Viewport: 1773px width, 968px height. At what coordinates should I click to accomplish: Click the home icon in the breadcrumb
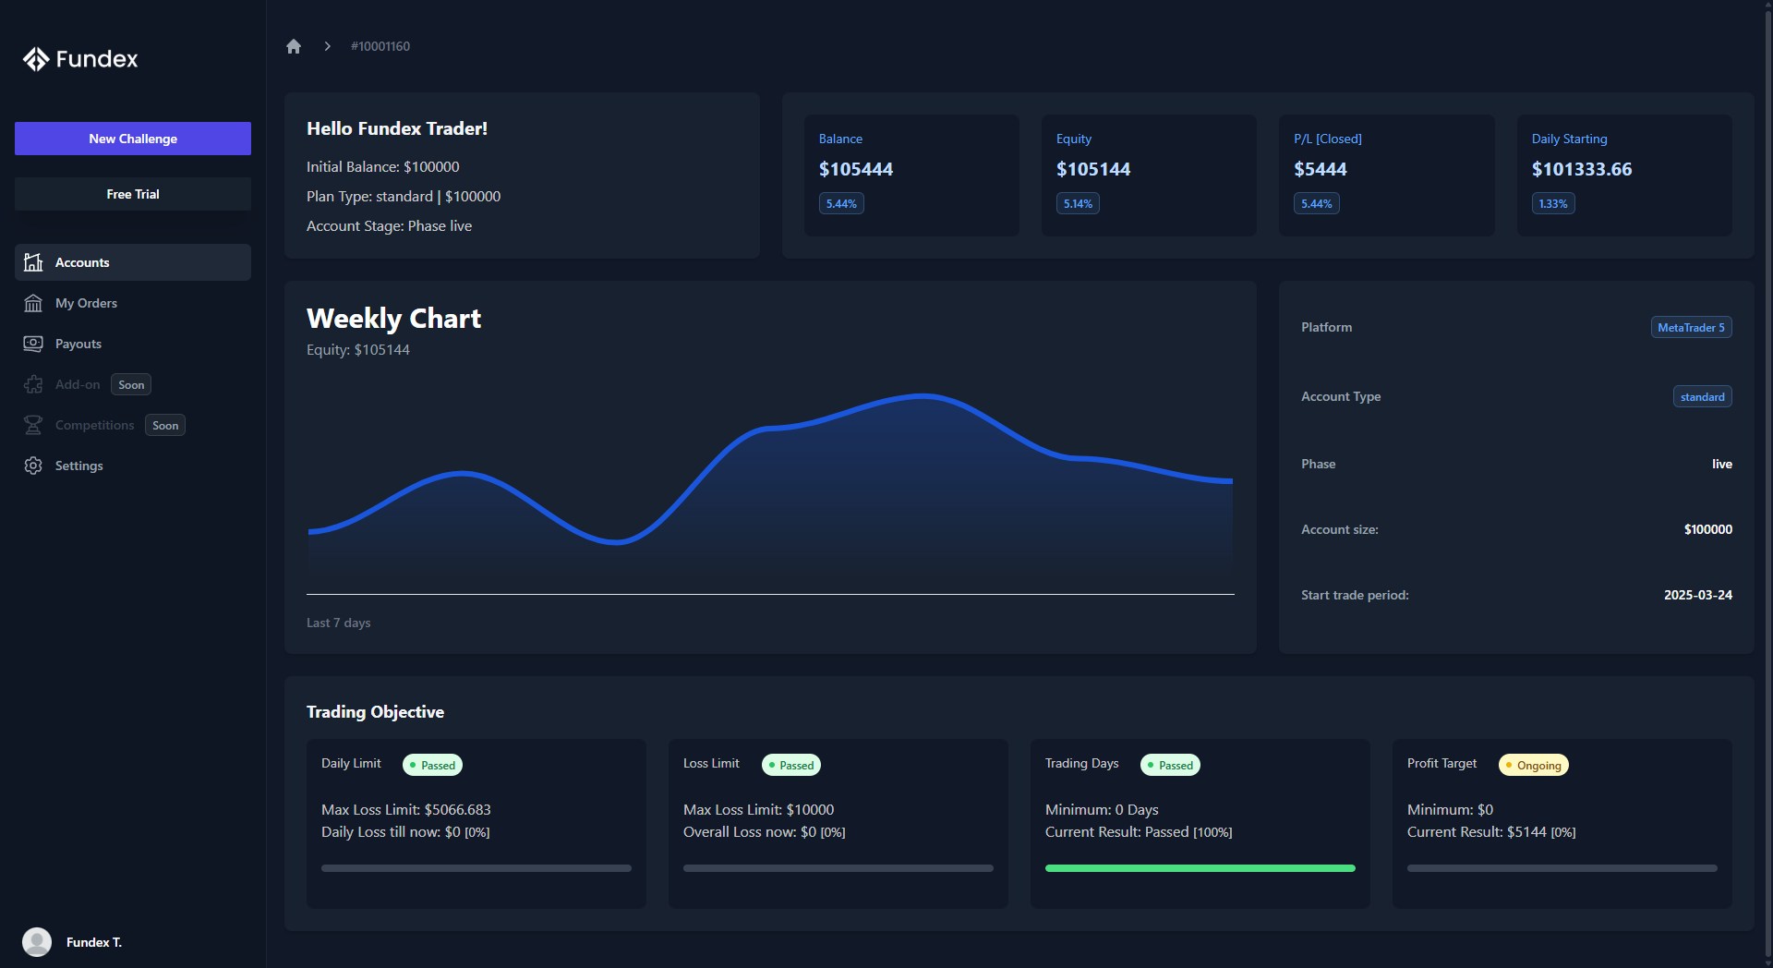coord(294,45)
